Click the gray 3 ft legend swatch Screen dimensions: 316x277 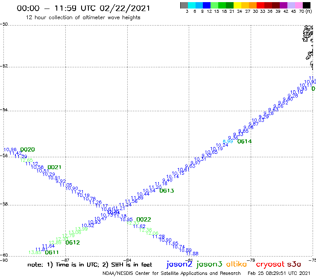184,5
